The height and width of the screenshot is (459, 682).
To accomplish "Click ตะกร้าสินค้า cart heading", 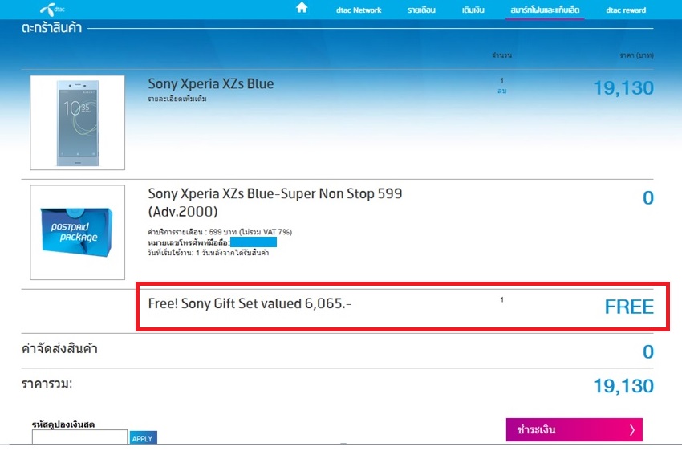I will (52, 28).
